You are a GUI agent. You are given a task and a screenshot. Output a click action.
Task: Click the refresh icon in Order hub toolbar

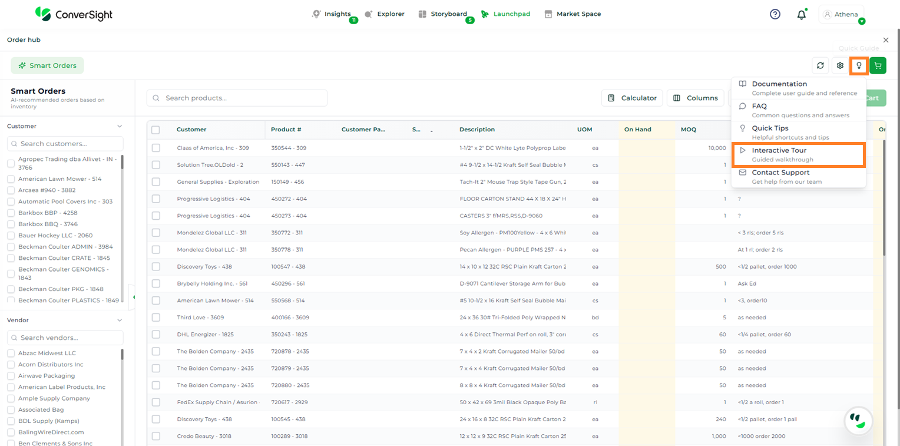tap(820, 65)
